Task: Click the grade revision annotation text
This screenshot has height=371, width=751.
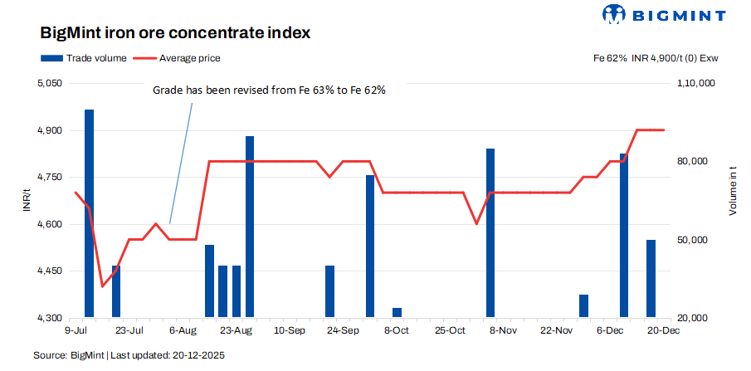Action: tap(269, 90)
